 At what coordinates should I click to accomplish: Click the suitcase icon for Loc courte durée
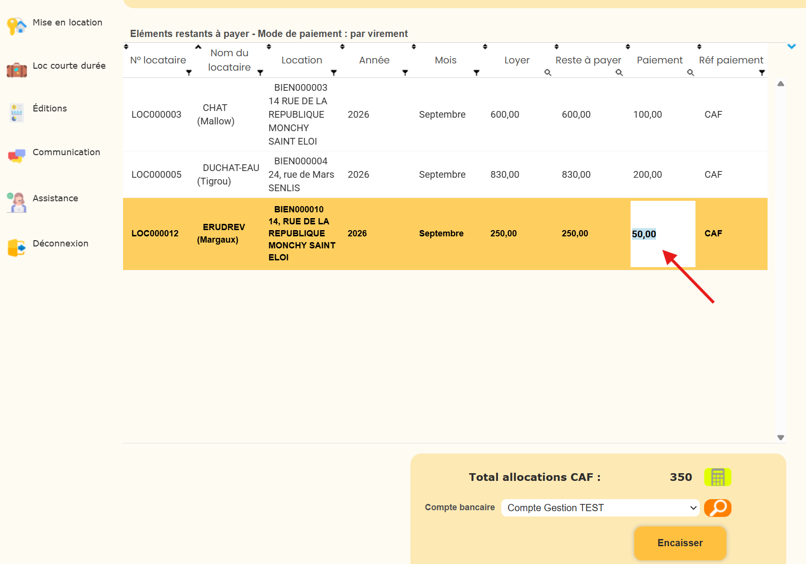click(17, 70)
